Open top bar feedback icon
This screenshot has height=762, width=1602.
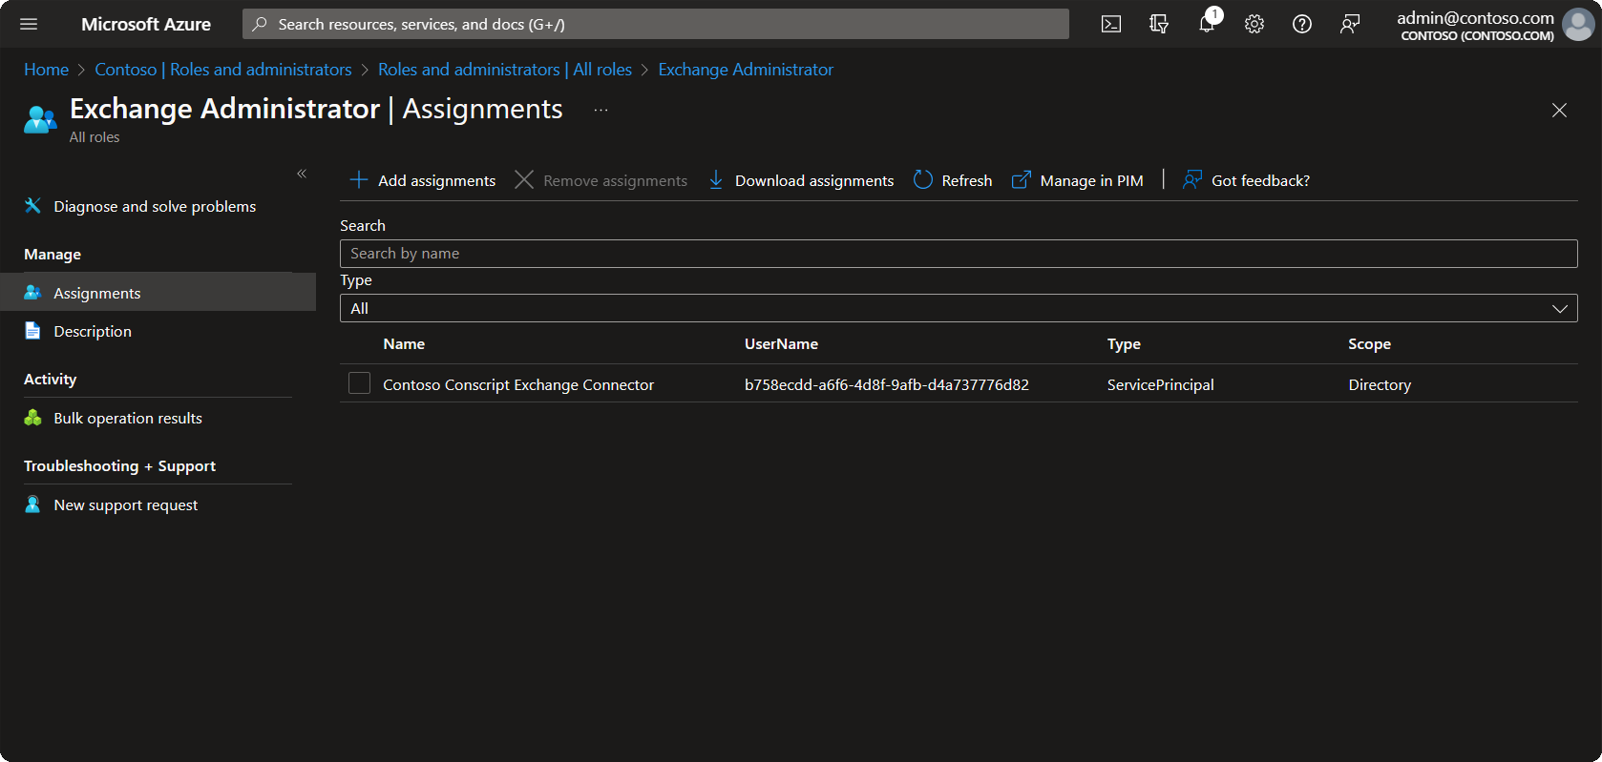[x=1350, y=24]
